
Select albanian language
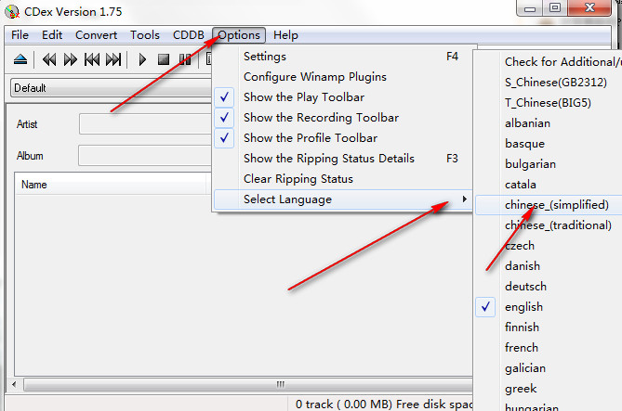tap(549, 123)
